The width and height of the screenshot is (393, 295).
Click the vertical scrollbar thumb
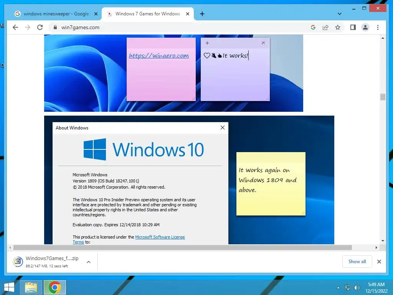[x=383, y=97]
